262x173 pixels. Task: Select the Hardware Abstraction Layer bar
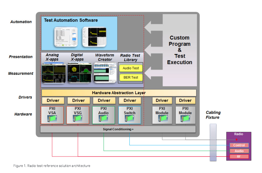pyautogui.click(x=119, y=93)
